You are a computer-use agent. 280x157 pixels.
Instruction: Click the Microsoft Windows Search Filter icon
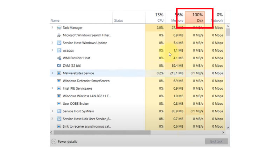click(x=59, y=35)
